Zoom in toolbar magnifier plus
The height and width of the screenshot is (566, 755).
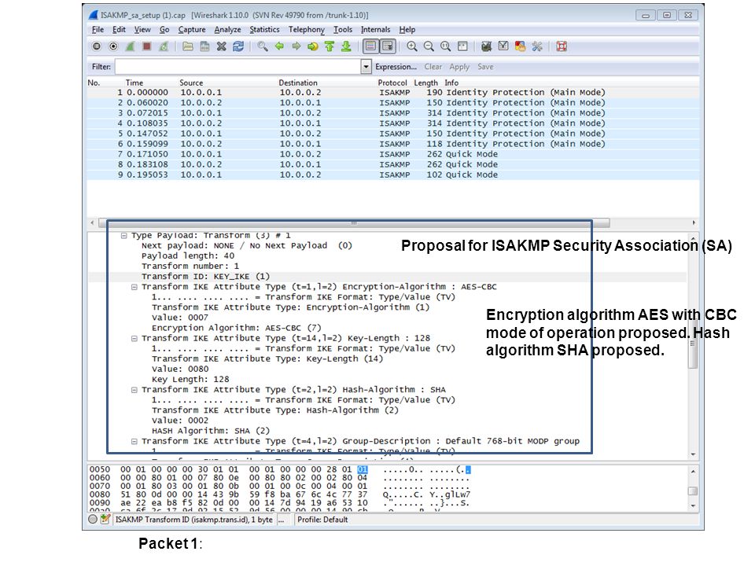411,46
